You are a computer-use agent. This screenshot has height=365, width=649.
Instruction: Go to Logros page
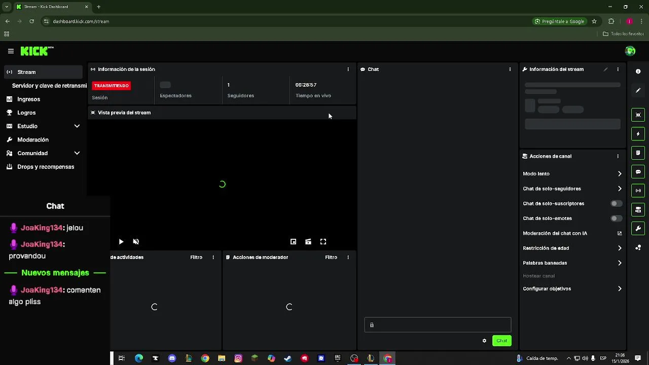[x=43, y=113]
